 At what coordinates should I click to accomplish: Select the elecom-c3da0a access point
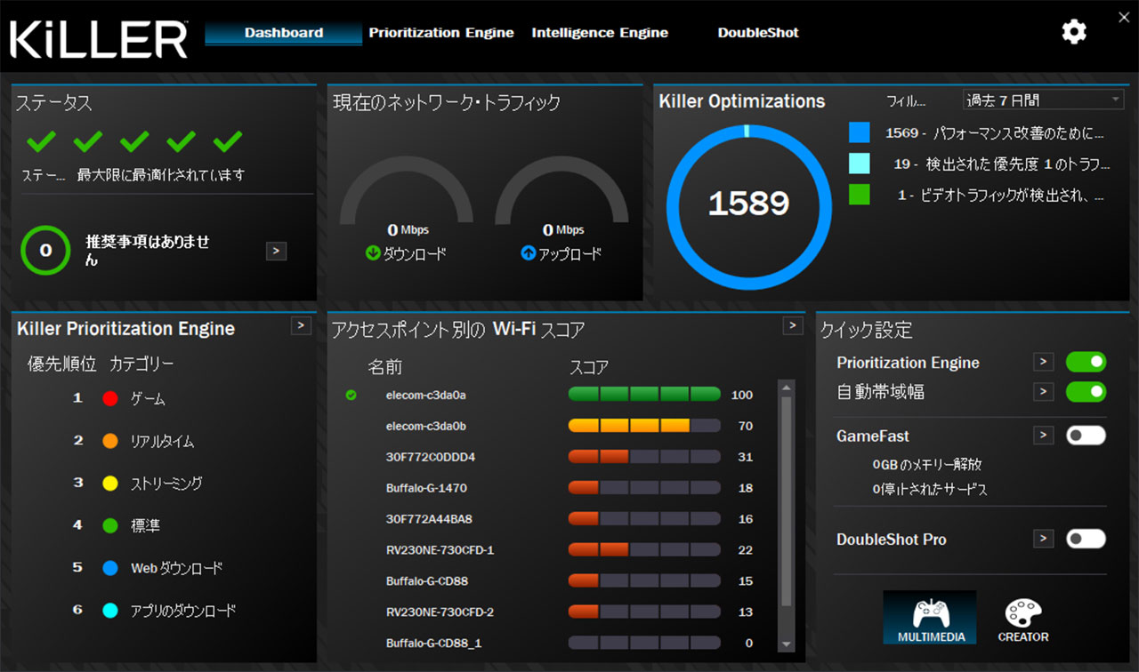click(425, 395)
